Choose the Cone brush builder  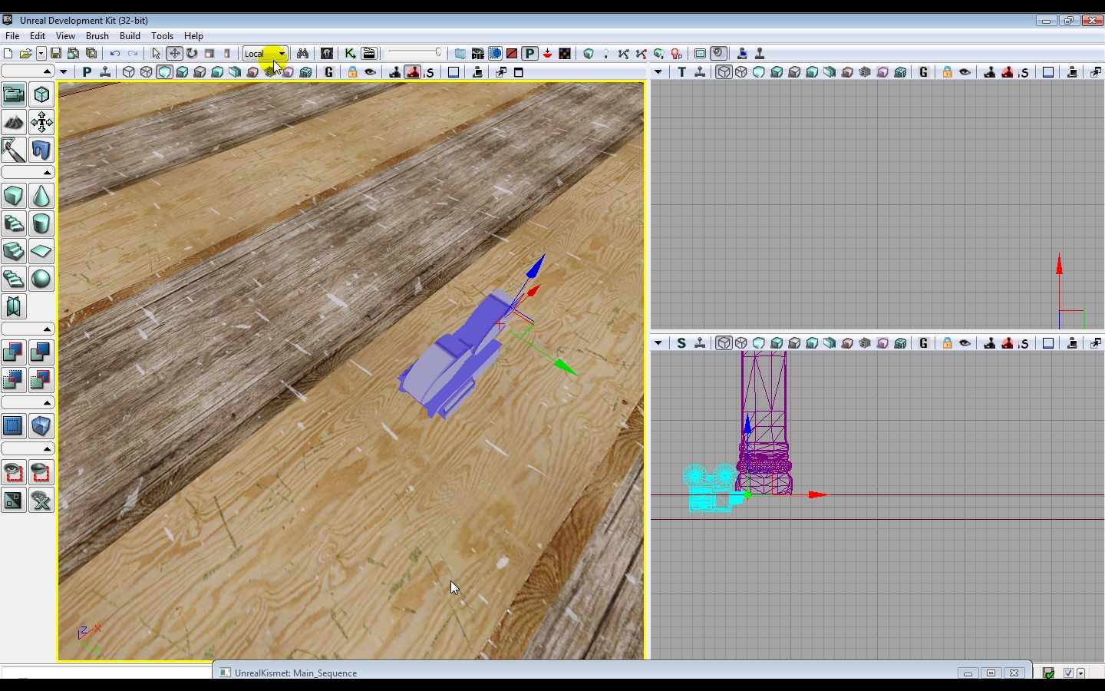[x=41, y=196]
